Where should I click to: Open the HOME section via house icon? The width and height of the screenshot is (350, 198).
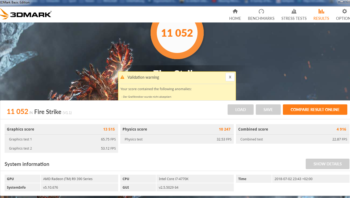pyautogui.click(x=235, y=11)
